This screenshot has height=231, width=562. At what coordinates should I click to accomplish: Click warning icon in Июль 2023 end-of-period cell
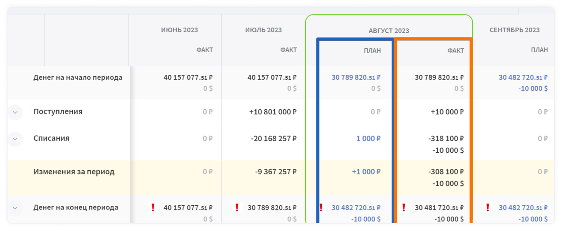(x=237, y=208)
